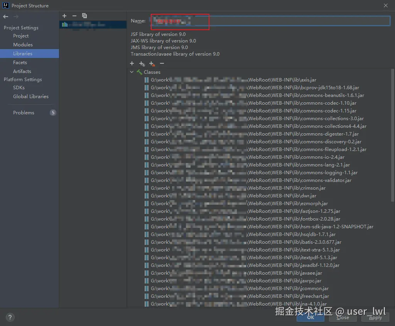Show Problems list
395x326 pixels.
point(24,112)
